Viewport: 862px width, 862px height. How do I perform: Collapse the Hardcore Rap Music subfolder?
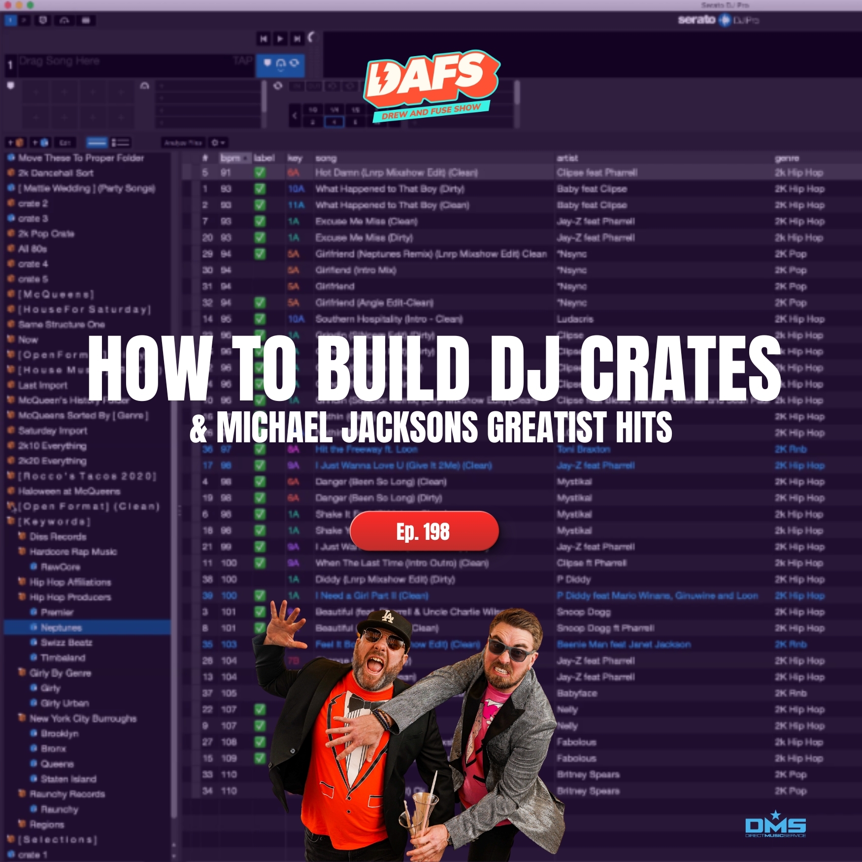coord(22,552)
